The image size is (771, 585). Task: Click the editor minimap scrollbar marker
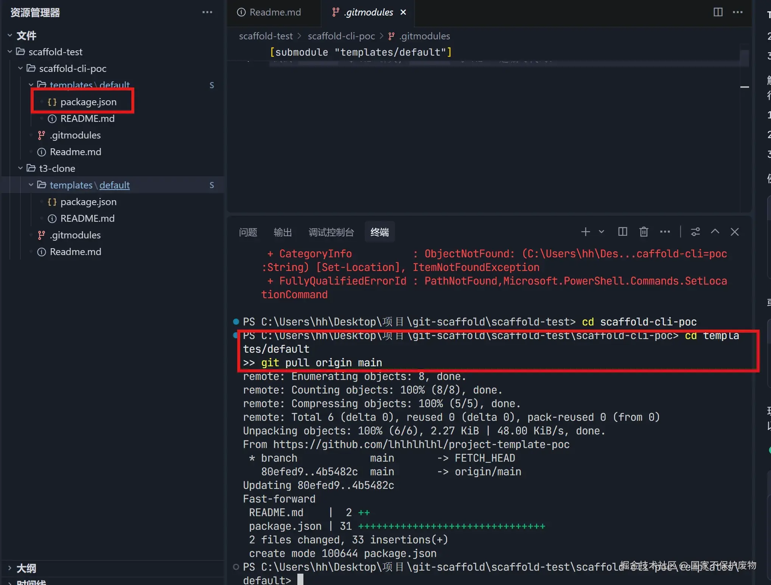(744, 87)
